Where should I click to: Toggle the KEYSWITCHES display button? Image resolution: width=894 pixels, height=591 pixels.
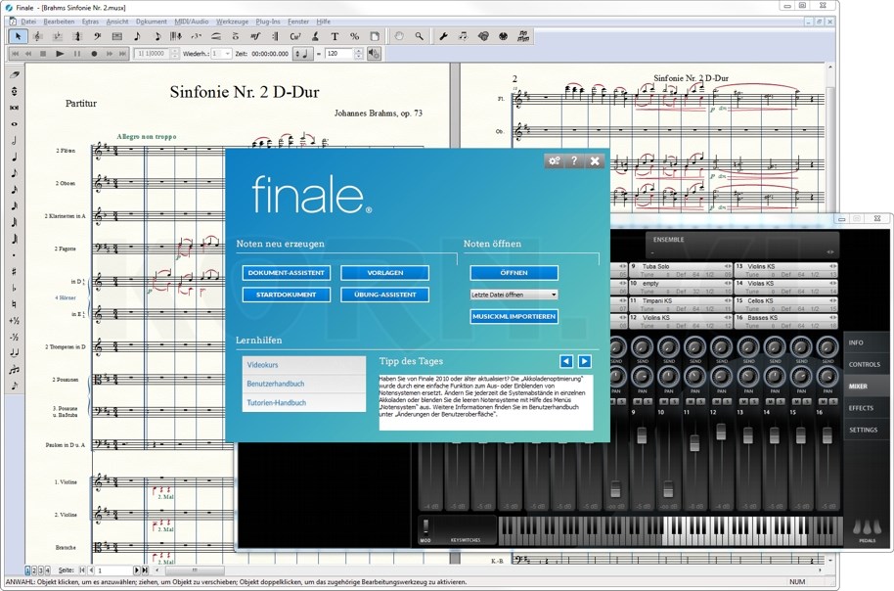pyautogui.click(x=467, y=539)
